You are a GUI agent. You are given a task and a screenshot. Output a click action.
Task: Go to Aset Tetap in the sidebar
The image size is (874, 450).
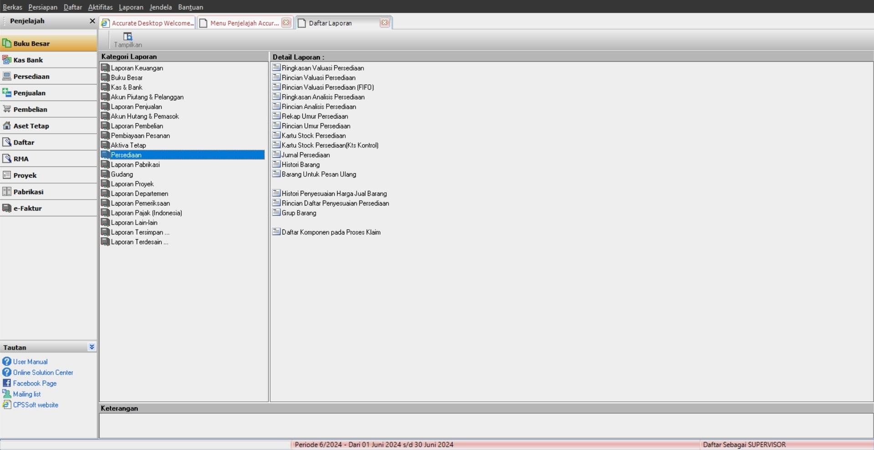pos(31,126)
